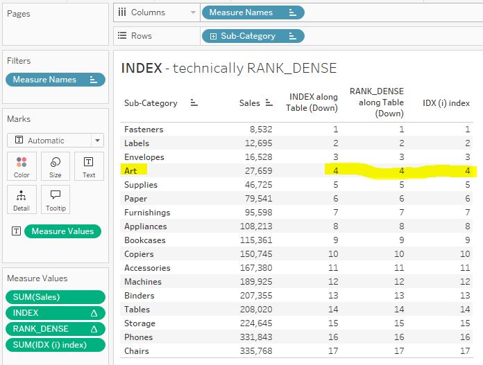Image resolution: width=483 pixels, height=365 pixels.
Task: Select the Measure Names filter pill
Action: tap(50, 80)
